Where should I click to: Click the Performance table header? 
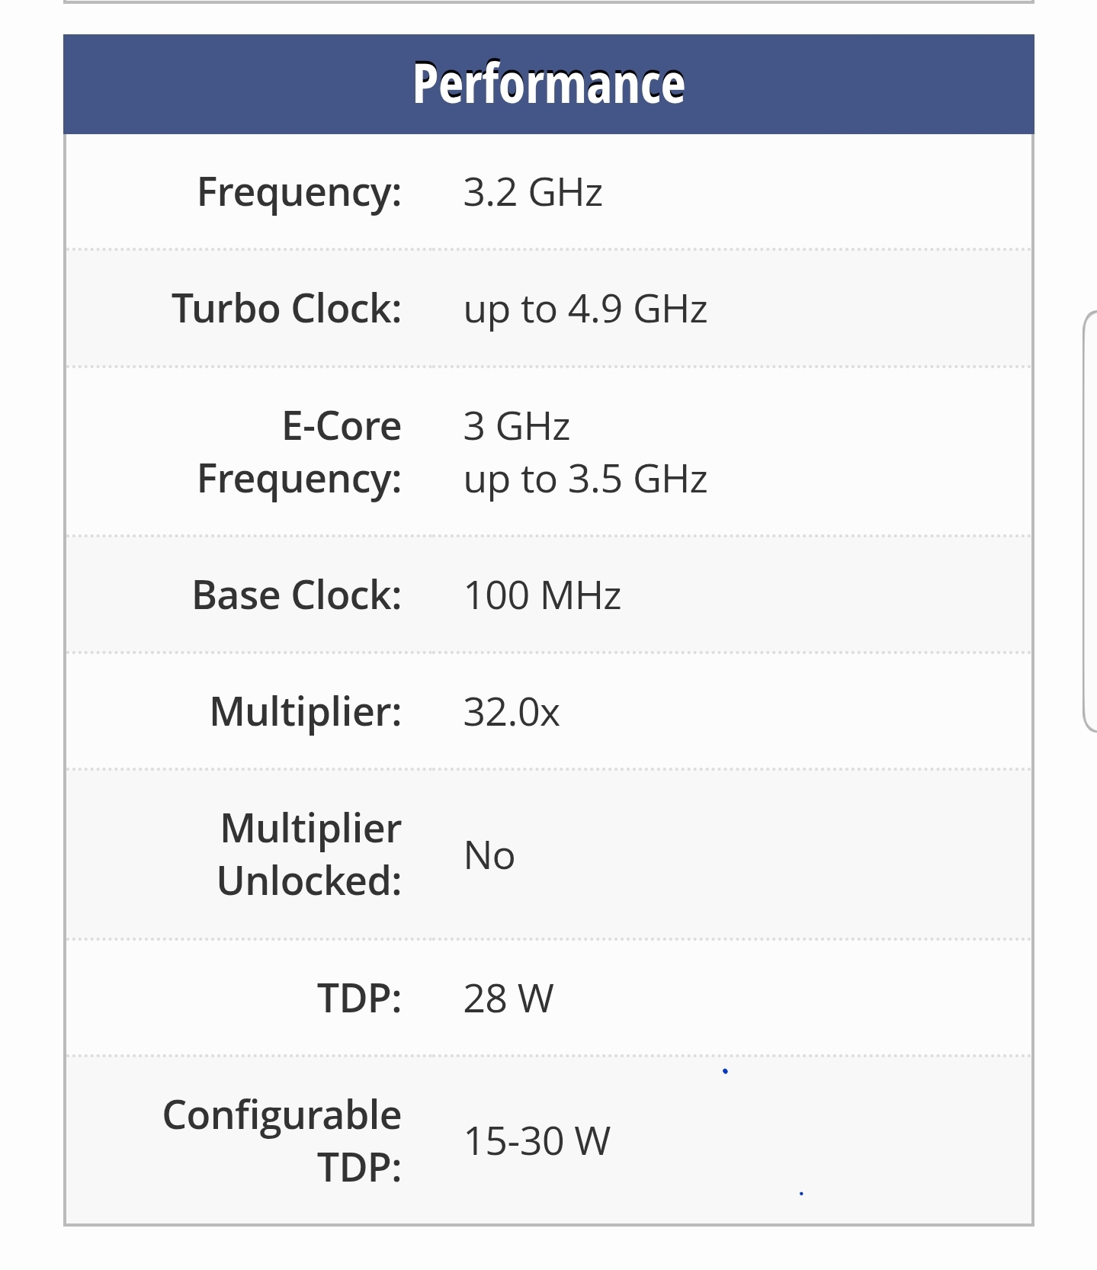click(549, 84)
